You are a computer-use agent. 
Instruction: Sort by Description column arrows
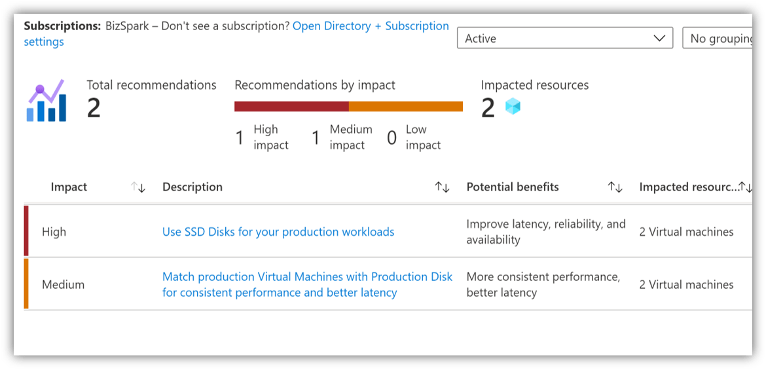(x=442, y=187)
